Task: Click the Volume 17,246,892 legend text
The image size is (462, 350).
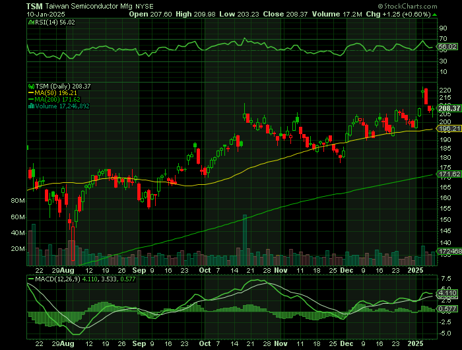Action: click(62, 106)
